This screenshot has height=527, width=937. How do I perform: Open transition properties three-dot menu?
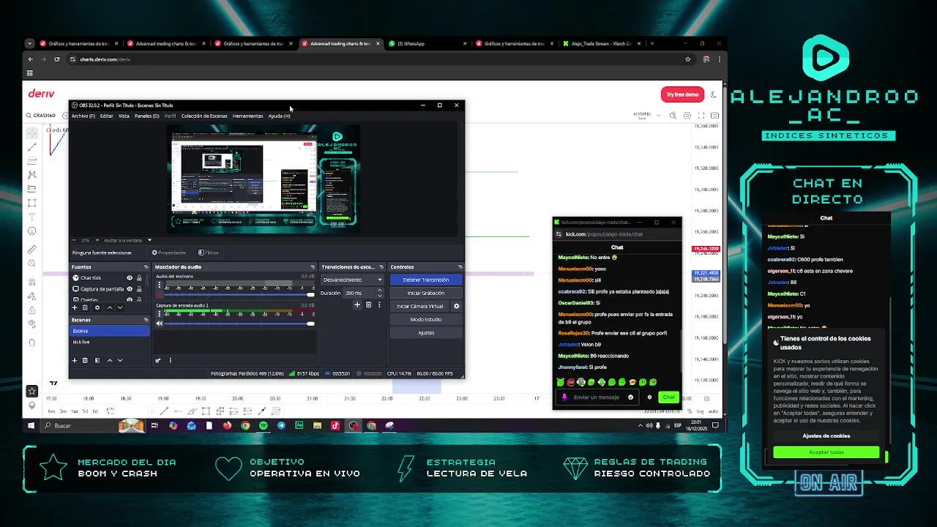pos(379,304)
